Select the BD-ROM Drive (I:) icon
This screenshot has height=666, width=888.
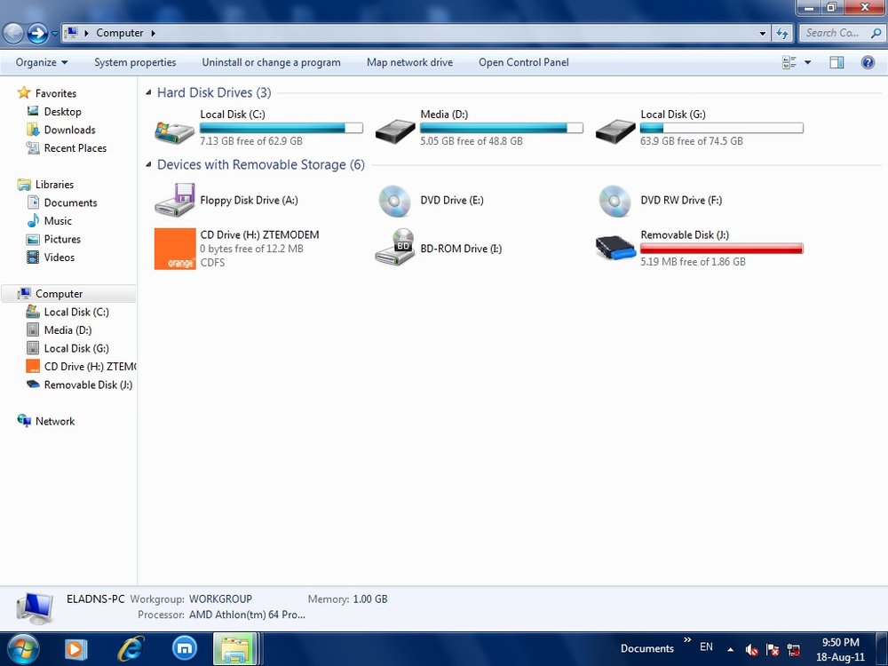[x=395, y=247]
